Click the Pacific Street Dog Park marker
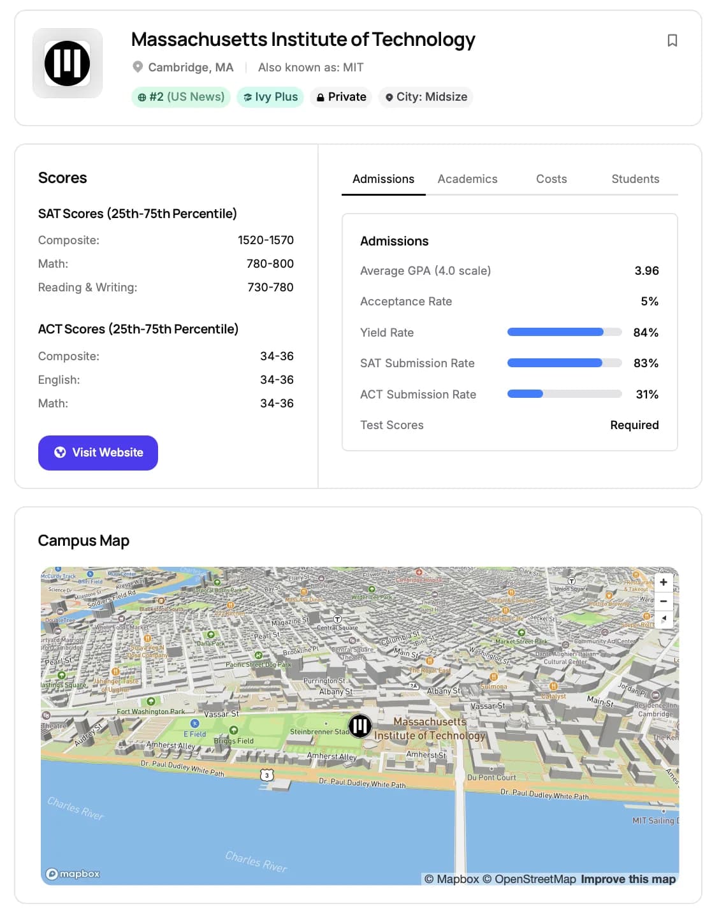The width and height of the screenshot is (719, 913). pos(258,655)
